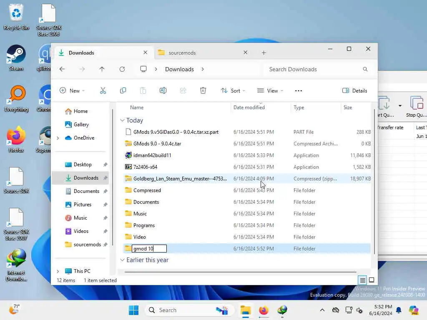Open Videos in quick access

(x=81, y=231)
